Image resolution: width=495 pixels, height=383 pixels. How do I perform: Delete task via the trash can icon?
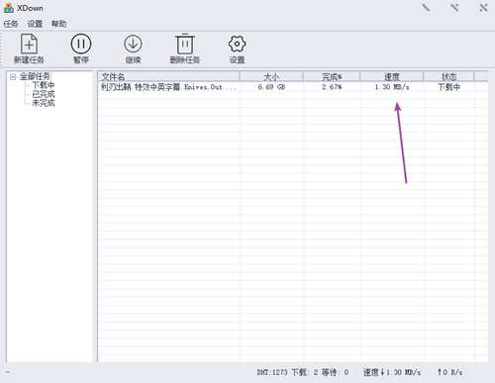(185, 44)
